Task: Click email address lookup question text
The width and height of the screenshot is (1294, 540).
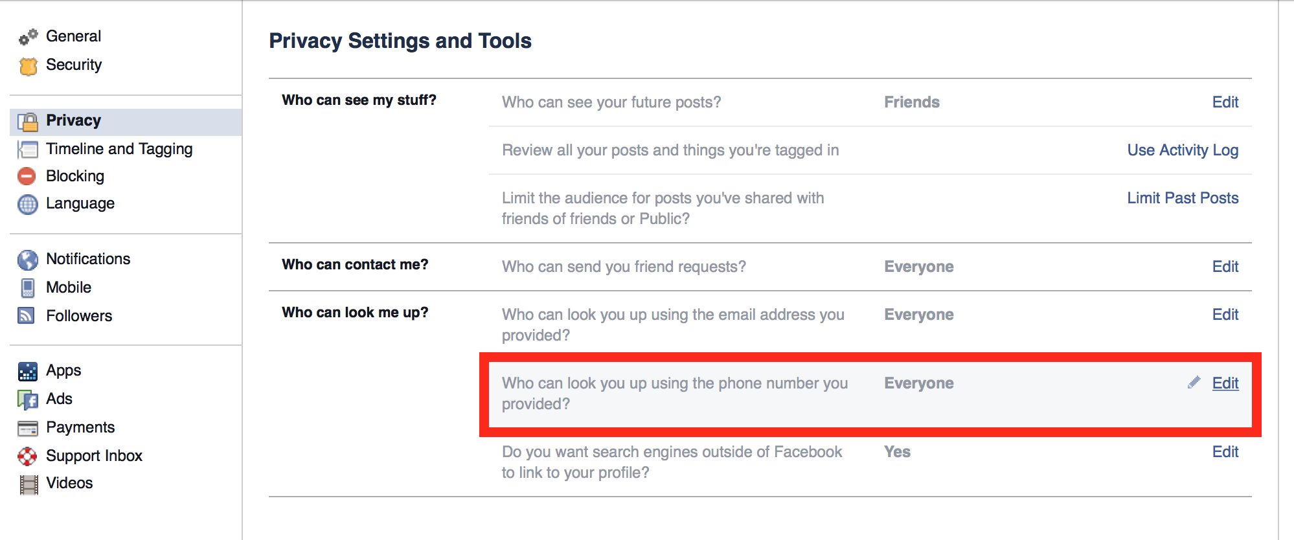Action: point(673,325)
